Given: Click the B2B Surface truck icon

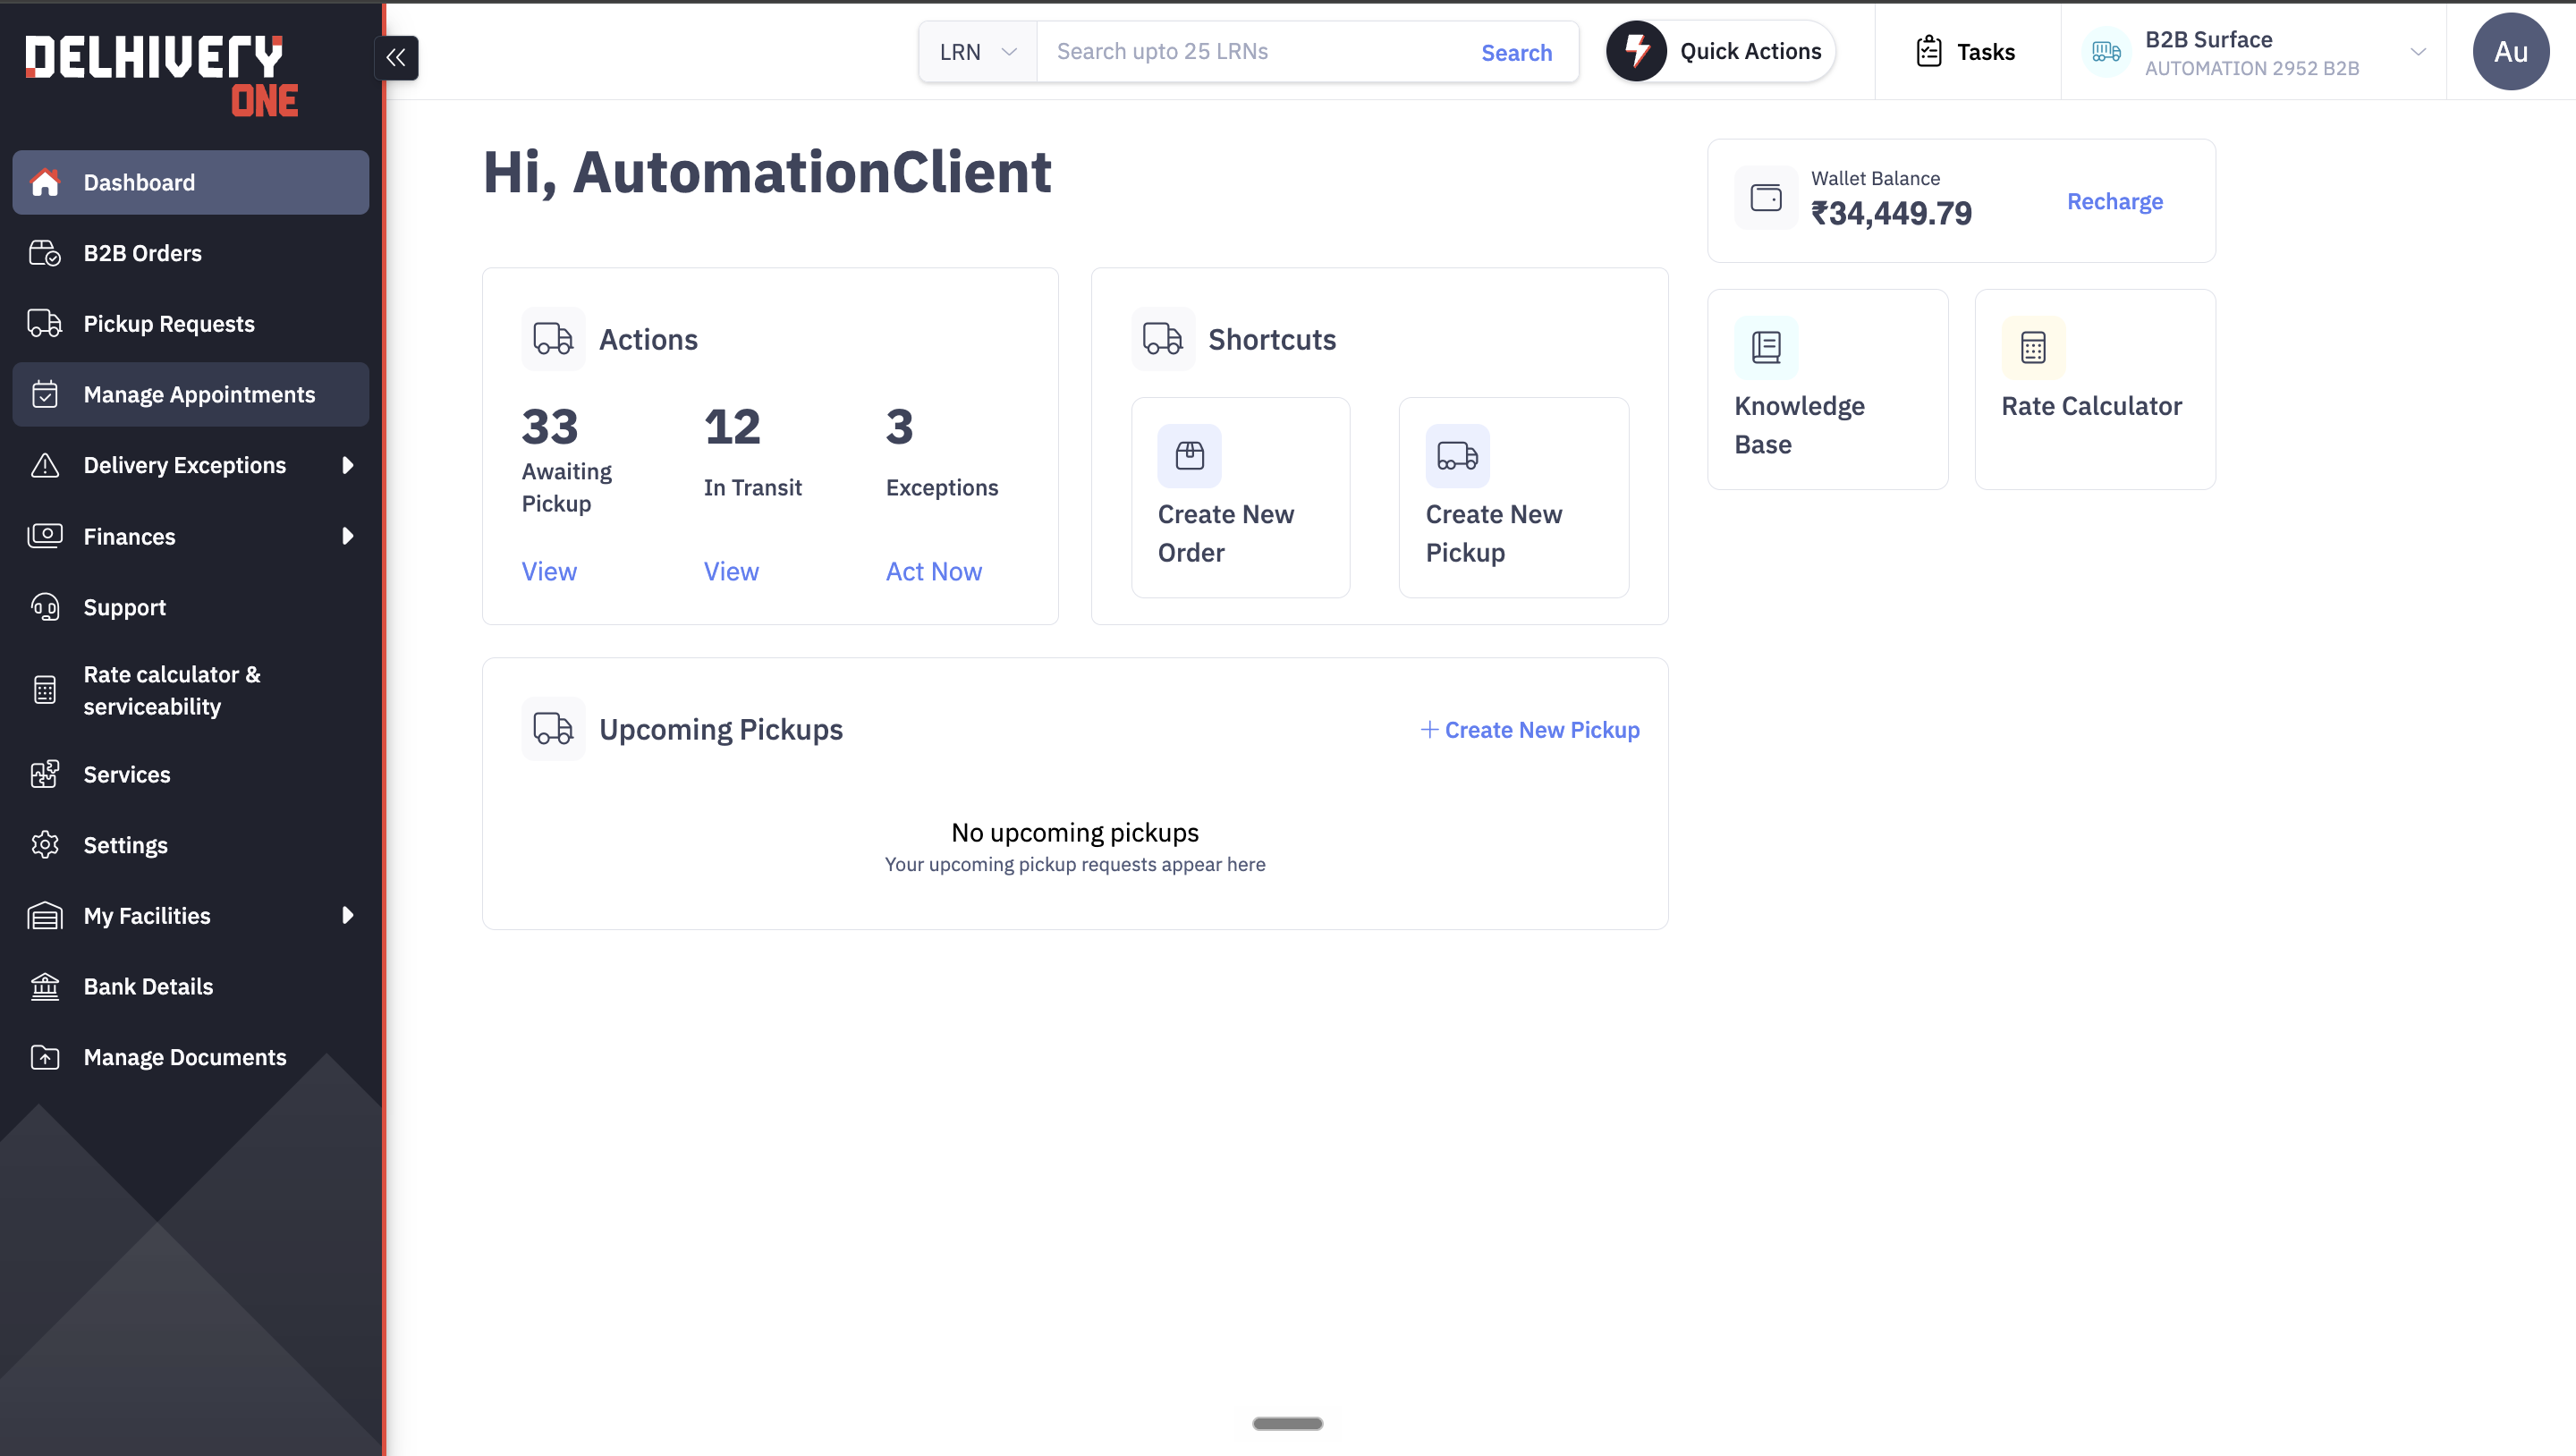Looking at the screenshot, I should (2107, 52).
